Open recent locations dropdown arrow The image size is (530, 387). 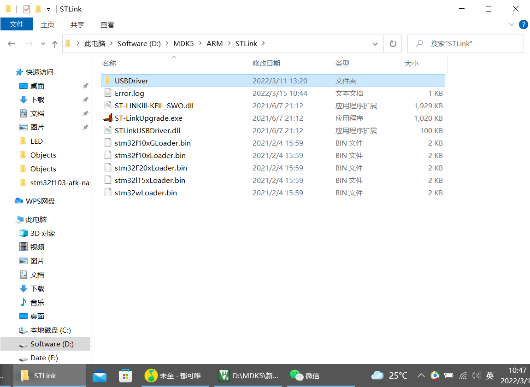[42, 44]
